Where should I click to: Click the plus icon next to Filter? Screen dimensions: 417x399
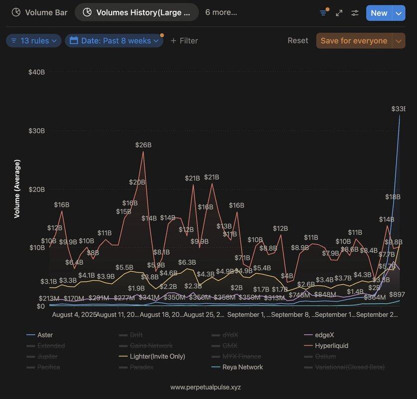[174, 41]
